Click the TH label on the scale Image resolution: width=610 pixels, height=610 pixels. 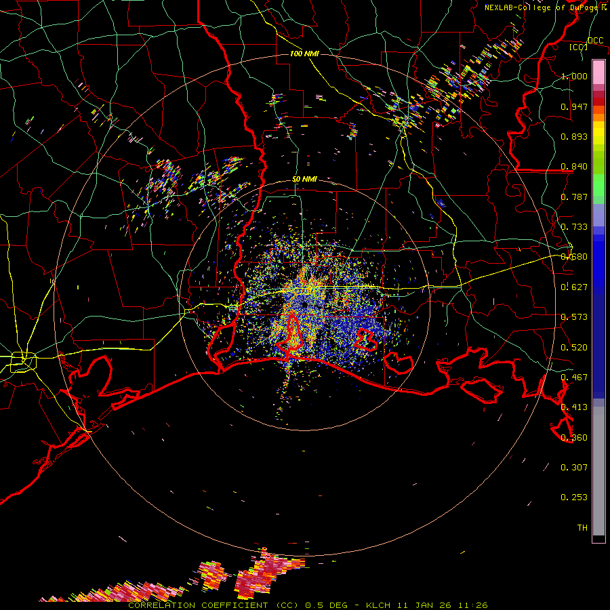582,528
